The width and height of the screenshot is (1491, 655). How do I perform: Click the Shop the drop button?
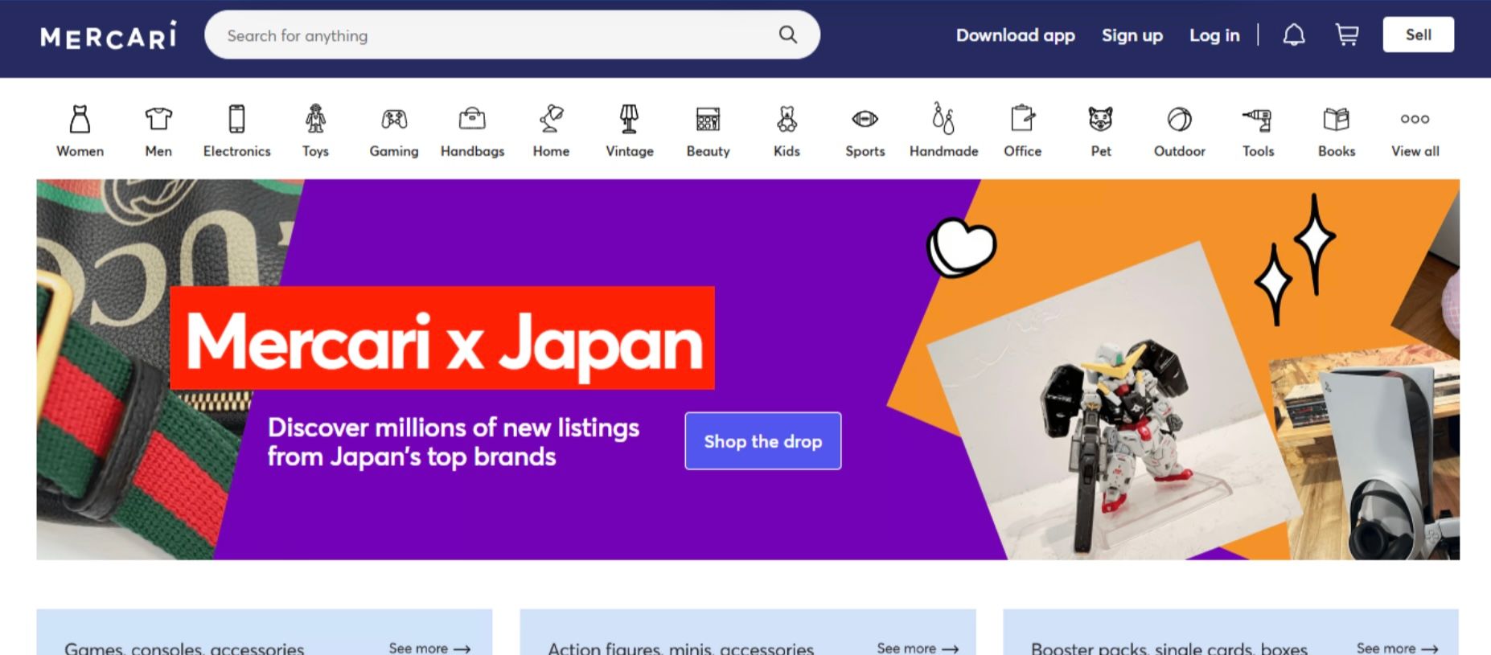click(x=762, y=441)
